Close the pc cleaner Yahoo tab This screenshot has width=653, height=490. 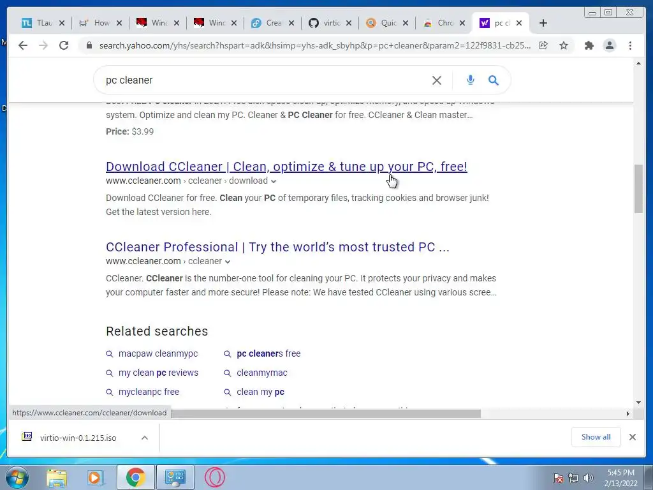519,23
